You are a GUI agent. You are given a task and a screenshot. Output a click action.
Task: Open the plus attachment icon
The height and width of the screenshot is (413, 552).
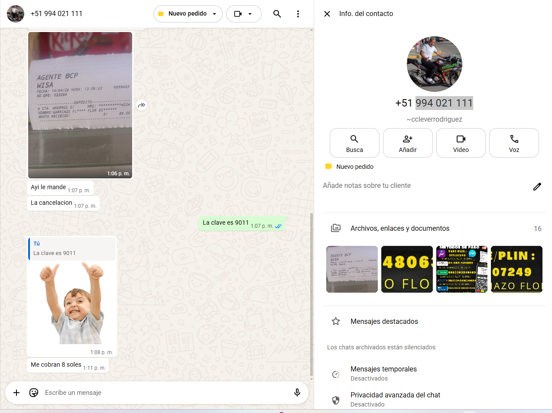[16, 393]
